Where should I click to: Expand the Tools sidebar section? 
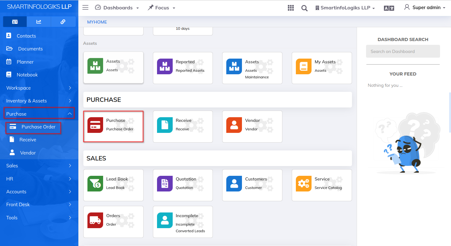tap(39, 217)
